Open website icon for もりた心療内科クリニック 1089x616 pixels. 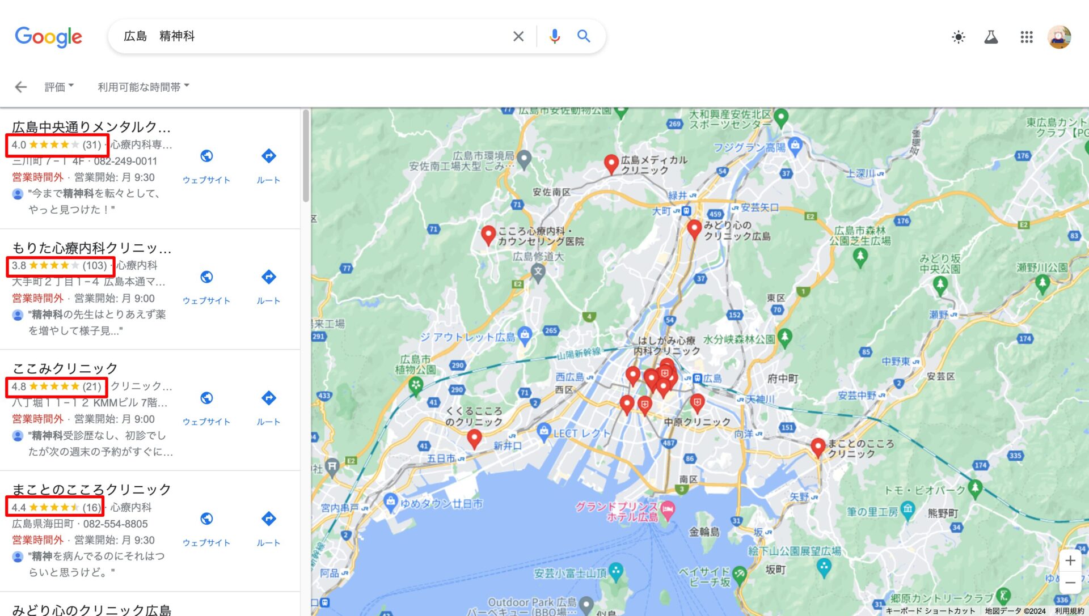click(206, 277)
